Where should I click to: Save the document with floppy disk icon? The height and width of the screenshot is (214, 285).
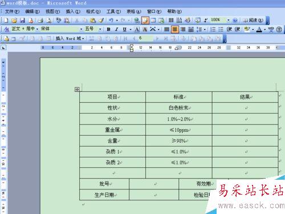tap(23, 20)
